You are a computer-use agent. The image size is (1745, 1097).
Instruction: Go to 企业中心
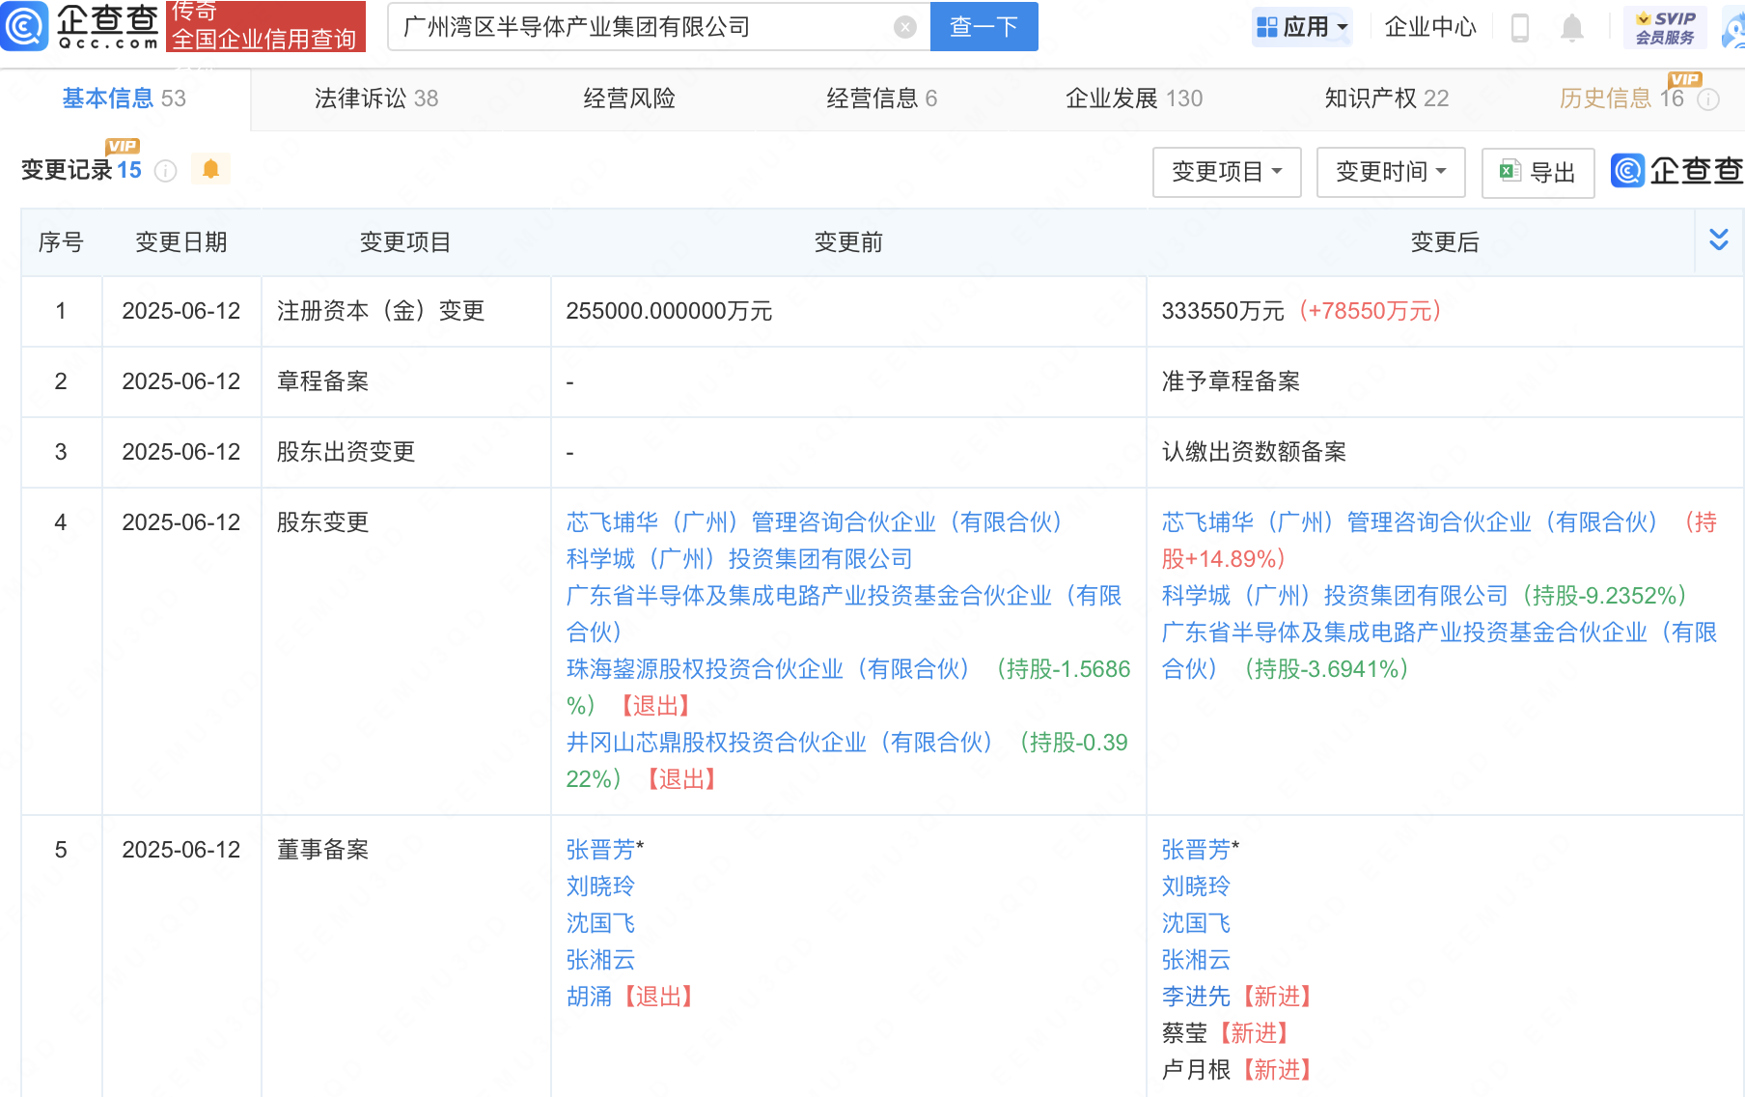coord(1430,27)
